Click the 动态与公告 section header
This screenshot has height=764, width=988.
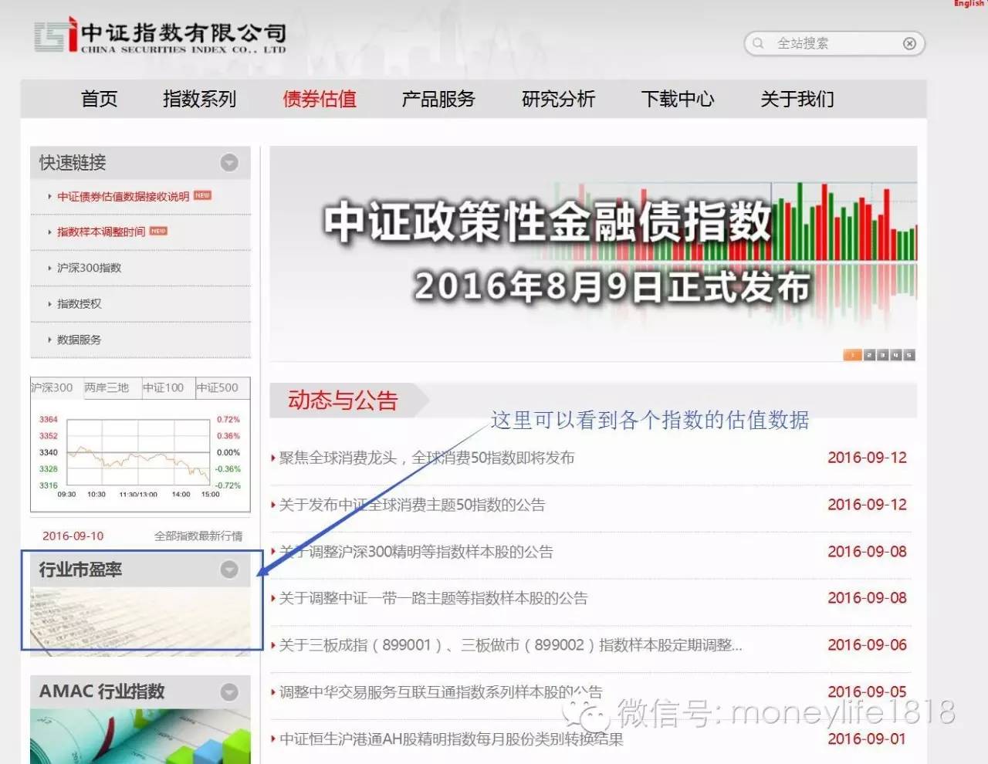(x=343, y=400)
